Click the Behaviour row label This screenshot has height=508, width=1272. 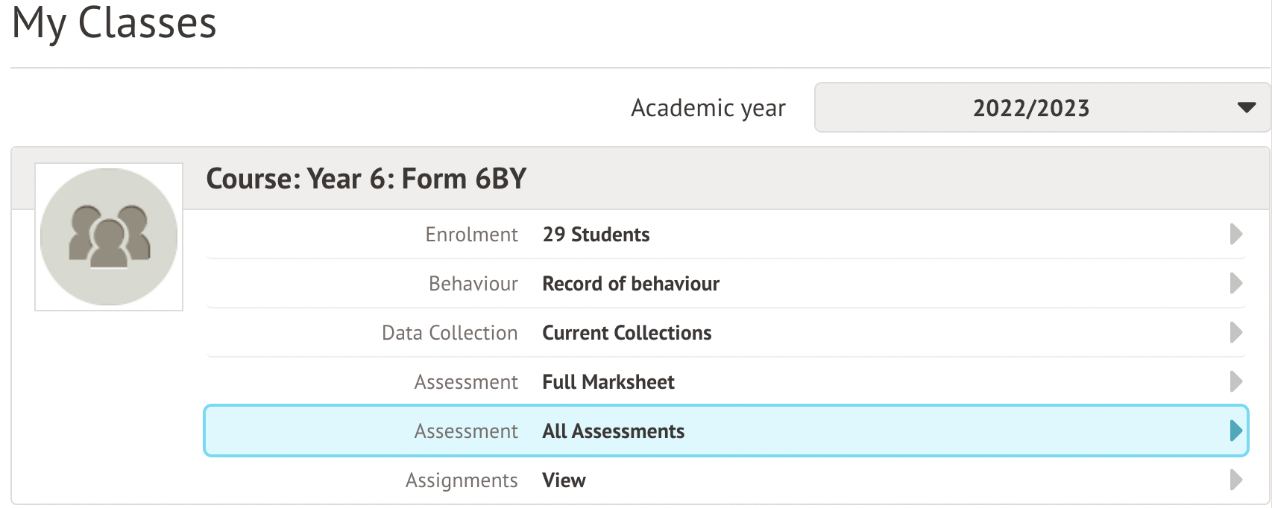(x=473, y=284)
